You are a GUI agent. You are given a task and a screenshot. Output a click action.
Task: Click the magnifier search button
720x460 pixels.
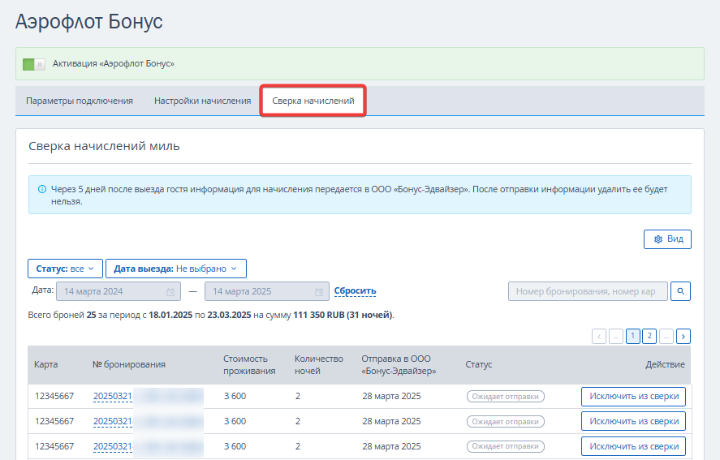(x=680, y=291)
